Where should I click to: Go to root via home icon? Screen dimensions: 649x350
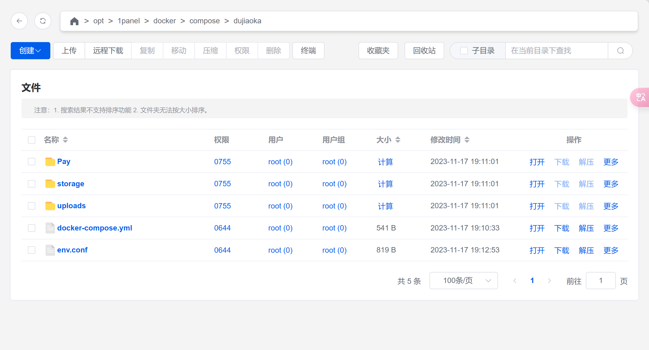(x=74, y=21)
